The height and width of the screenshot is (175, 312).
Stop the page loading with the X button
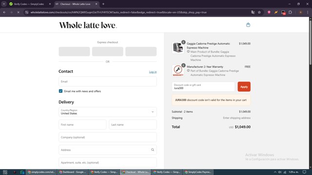pyautogui.click(x=19, y=12)
